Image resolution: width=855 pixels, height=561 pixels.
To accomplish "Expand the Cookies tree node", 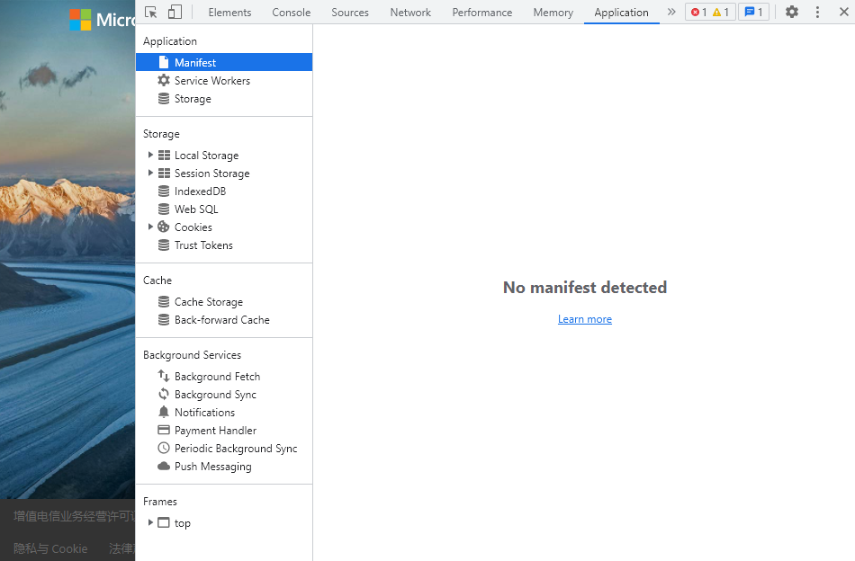I will pos(150,227).
